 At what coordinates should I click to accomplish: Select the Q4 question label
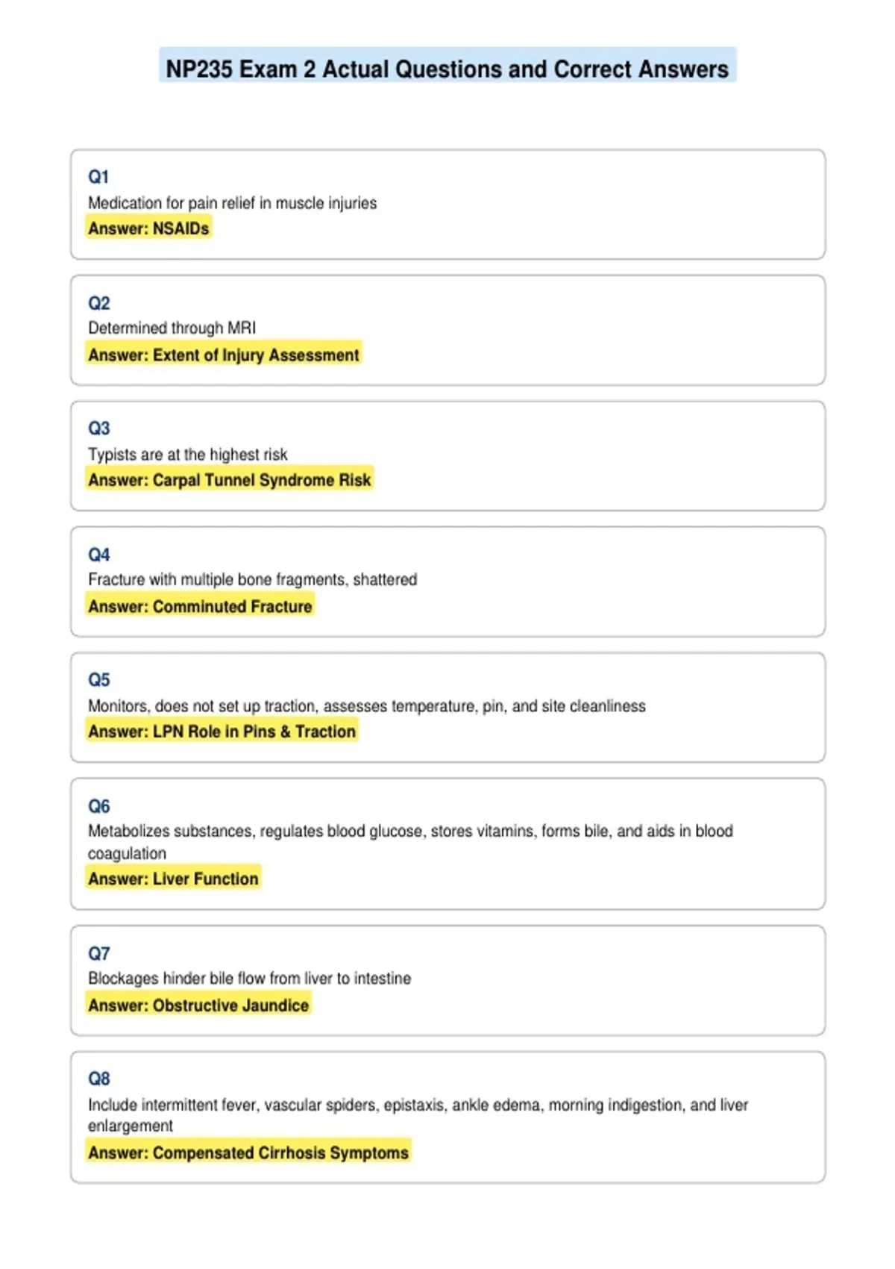98,555
